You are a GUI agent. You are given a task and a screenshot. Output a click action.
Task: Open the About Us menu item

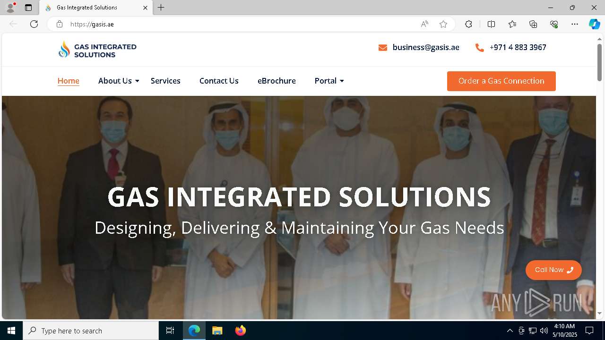coord(115,81)
